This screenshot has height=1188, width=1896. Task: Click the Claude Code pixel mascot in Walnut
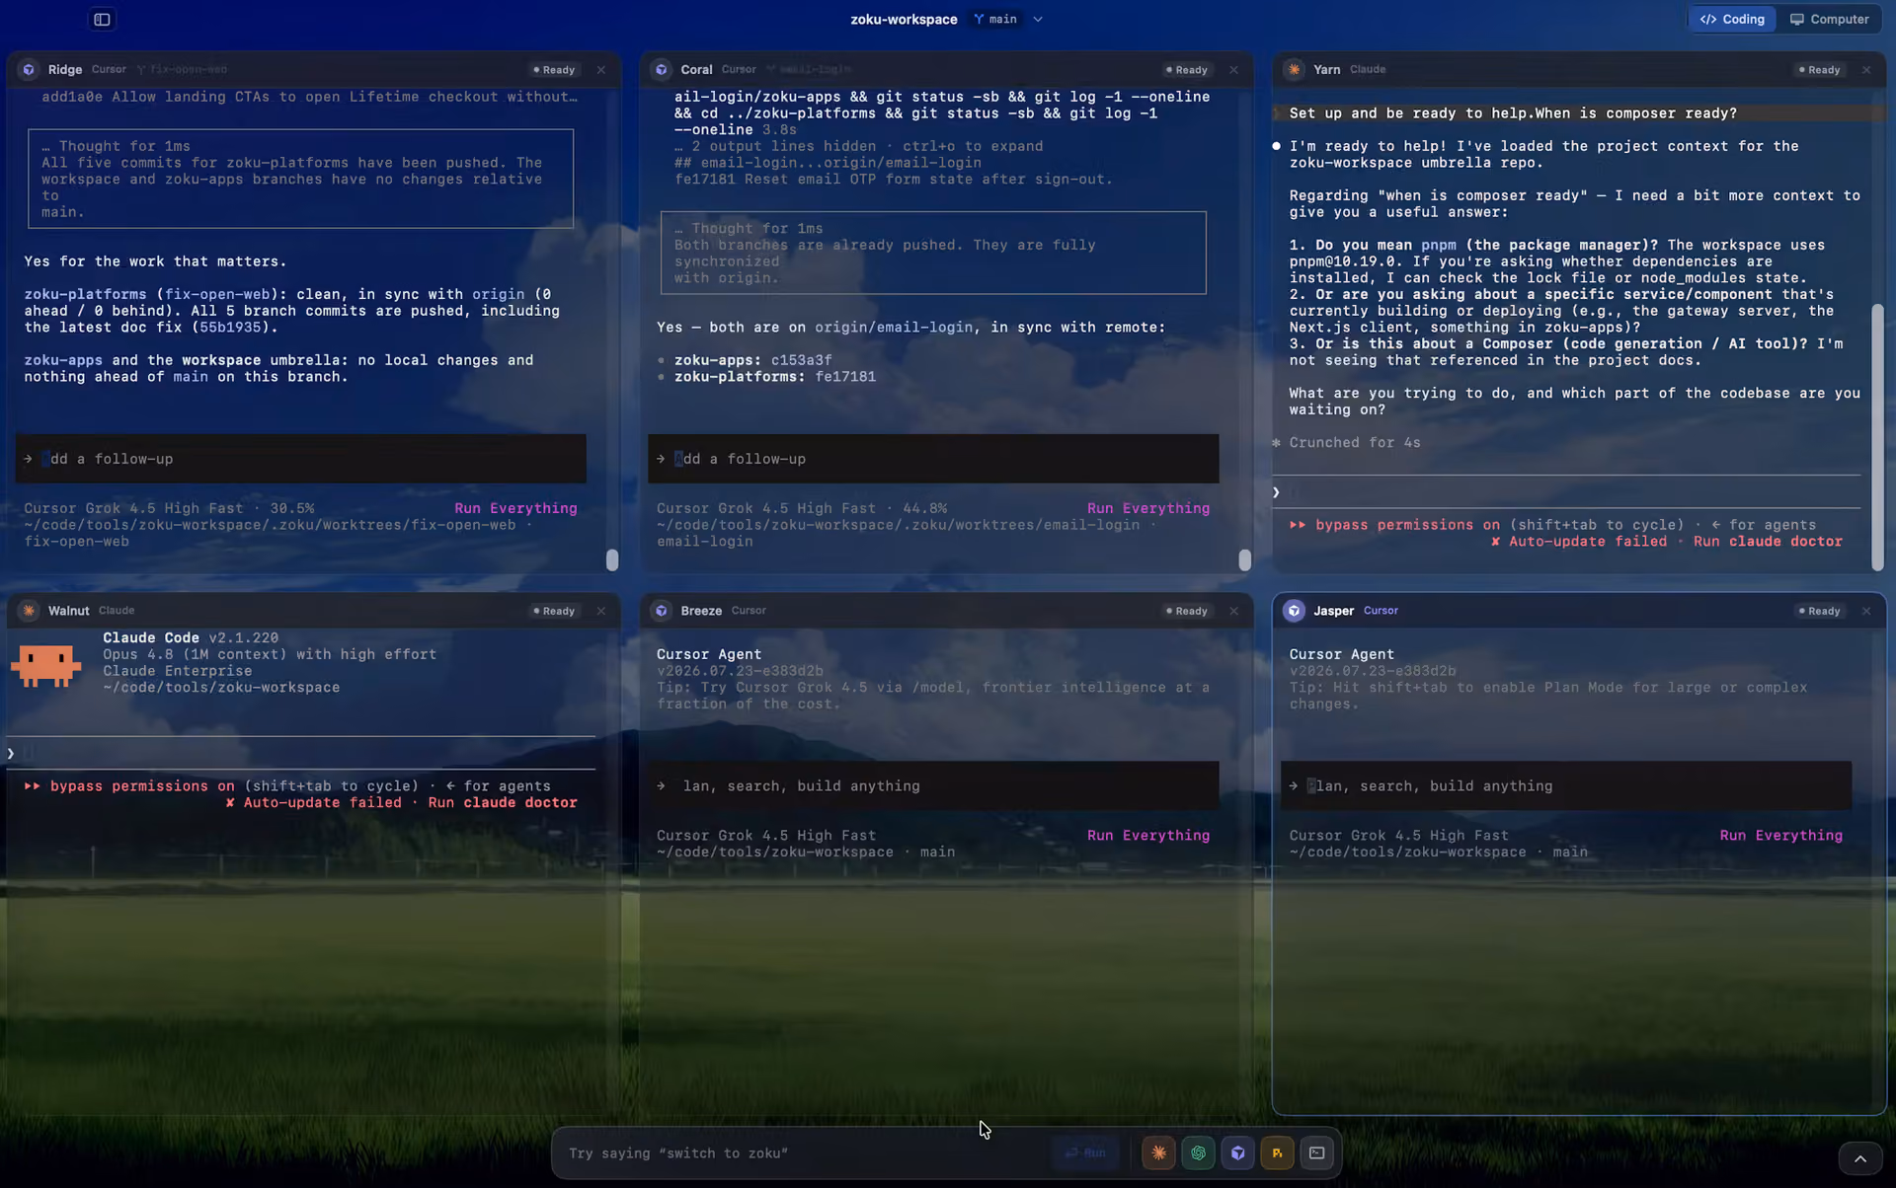pyautogui.click(x=45, y=666)
